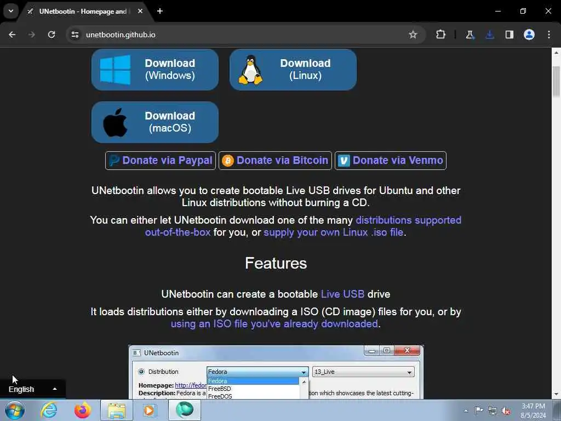Viewport: 561px width, 421px height.
Task: Donate via Paypal link
Action: click(161, 161)
